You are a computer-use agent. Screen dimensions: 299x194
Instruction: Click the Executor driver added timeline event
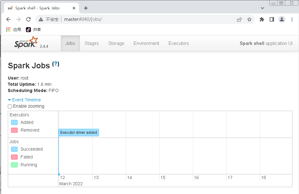(79, 133)
